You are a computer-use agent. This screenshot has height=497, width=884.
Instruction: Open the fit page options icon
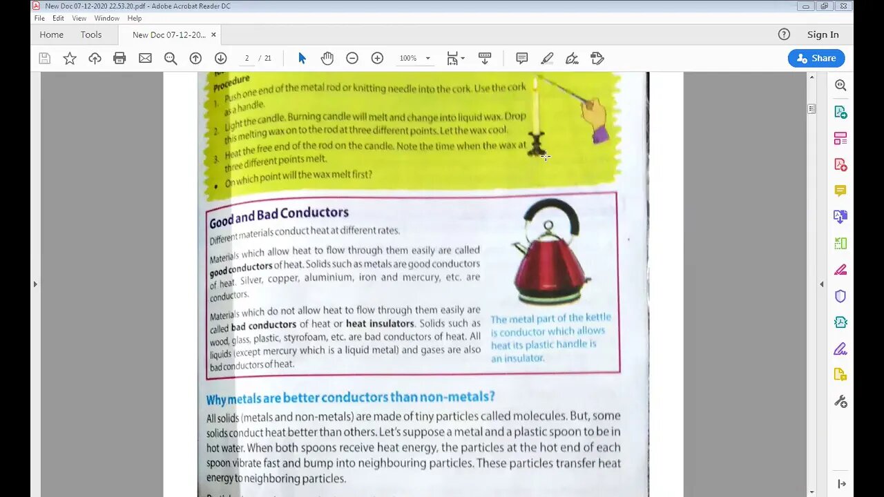pyautogui.click(x=454, y=59)
